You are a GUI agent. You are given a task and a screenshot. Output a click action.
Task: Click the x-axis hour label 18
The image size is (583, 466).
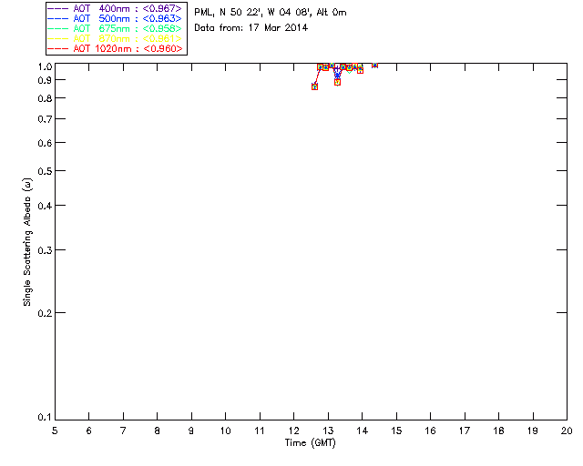coord(498,431)
